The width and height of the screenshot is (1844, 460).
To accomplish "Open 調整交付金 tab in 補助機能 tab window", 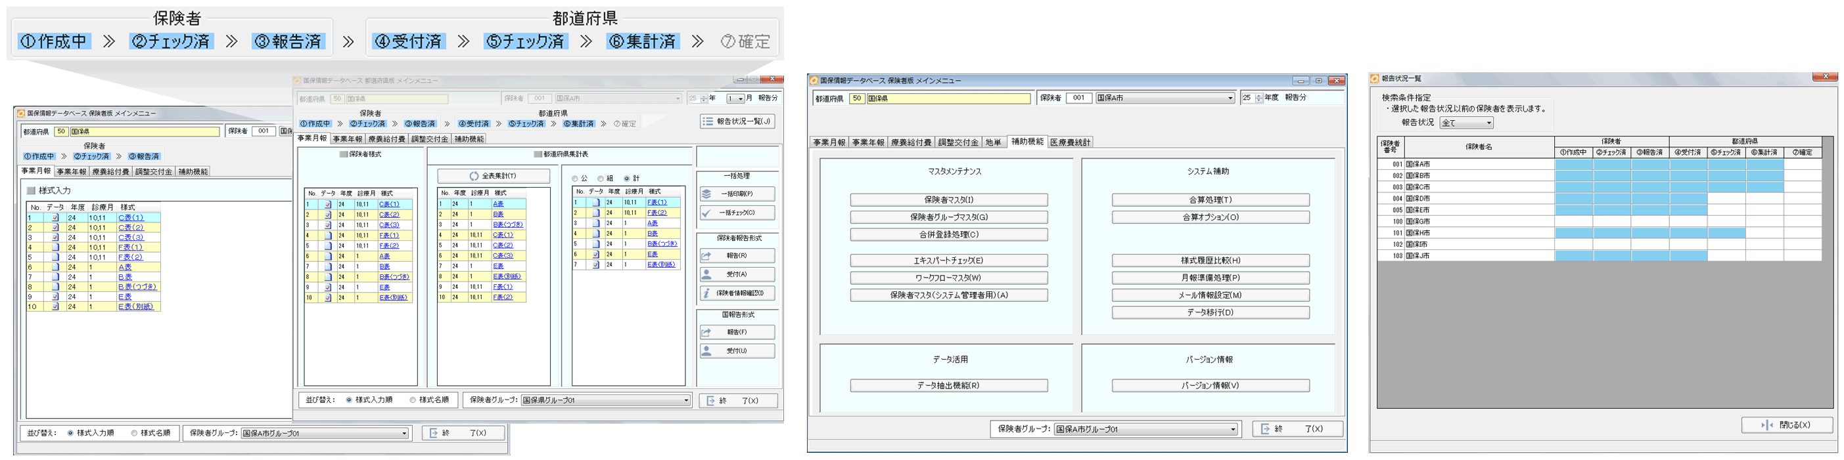I will click(x=957, y=142).
